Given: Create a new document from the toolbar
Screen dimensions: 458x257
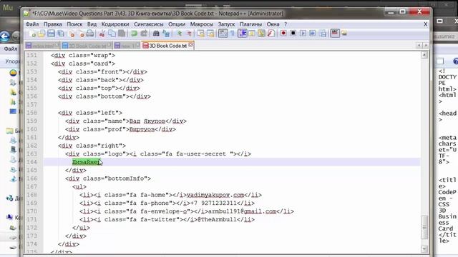Looking at the screenshot, I should click(32, 34).
